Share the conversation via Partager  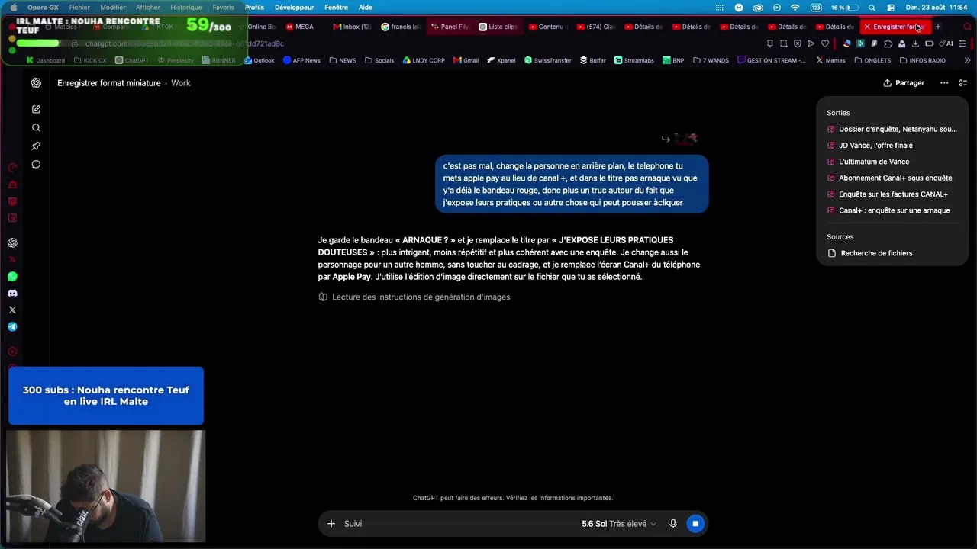pyautogui.click(x=904, y=83)
